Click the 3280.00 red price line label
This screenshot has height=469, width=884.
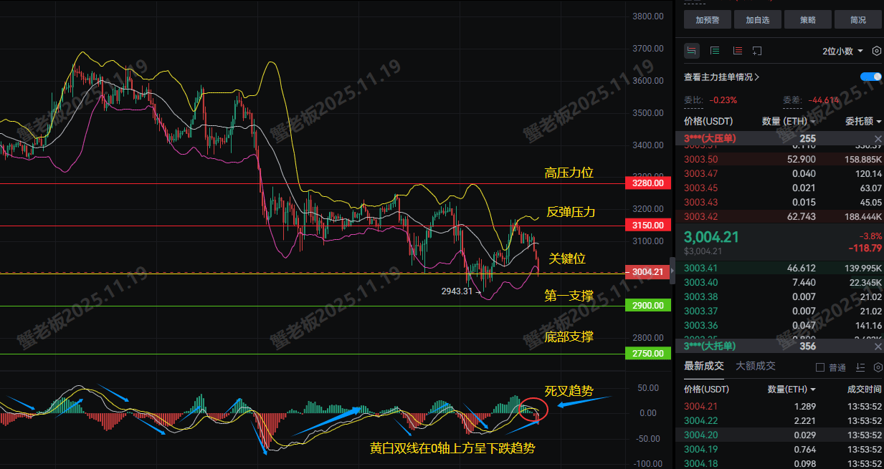tap(648, 183)
